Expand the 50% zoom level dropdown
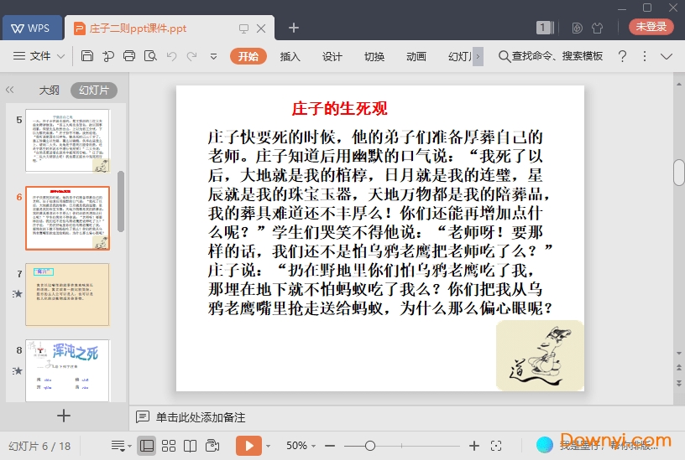This screenshot has width=685, height=460. coord(302,446)
